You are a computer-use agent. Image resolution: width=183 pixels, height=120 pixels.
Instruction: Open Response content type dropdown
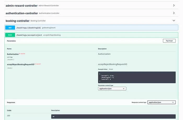click(x=162, y=102)
